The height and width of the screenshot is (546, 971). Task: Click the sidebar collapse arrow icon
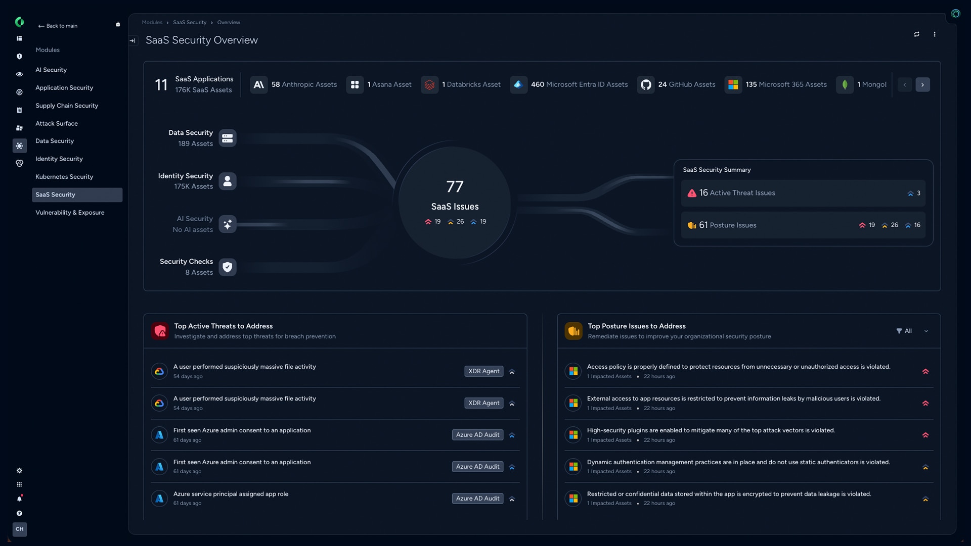(133, 40)
